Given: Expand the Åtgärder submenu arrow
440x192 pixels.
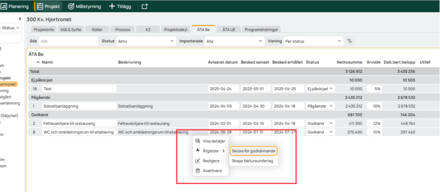Looking at the screenshot, I should click(224, 151).
